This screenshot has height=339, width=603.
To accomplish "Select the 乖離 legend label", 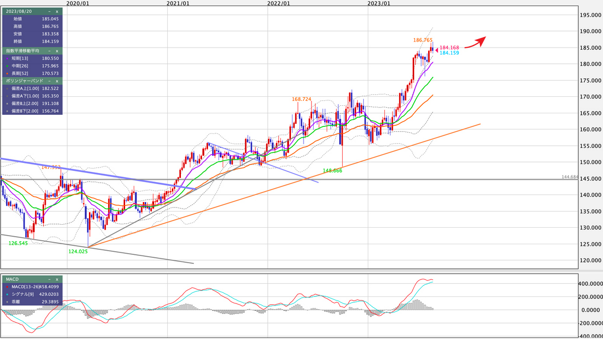I will 16,301.
